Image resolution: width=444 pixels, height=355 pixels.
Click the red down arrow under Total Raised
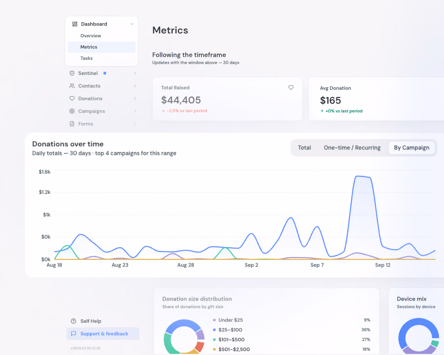[x=163, y=111]
